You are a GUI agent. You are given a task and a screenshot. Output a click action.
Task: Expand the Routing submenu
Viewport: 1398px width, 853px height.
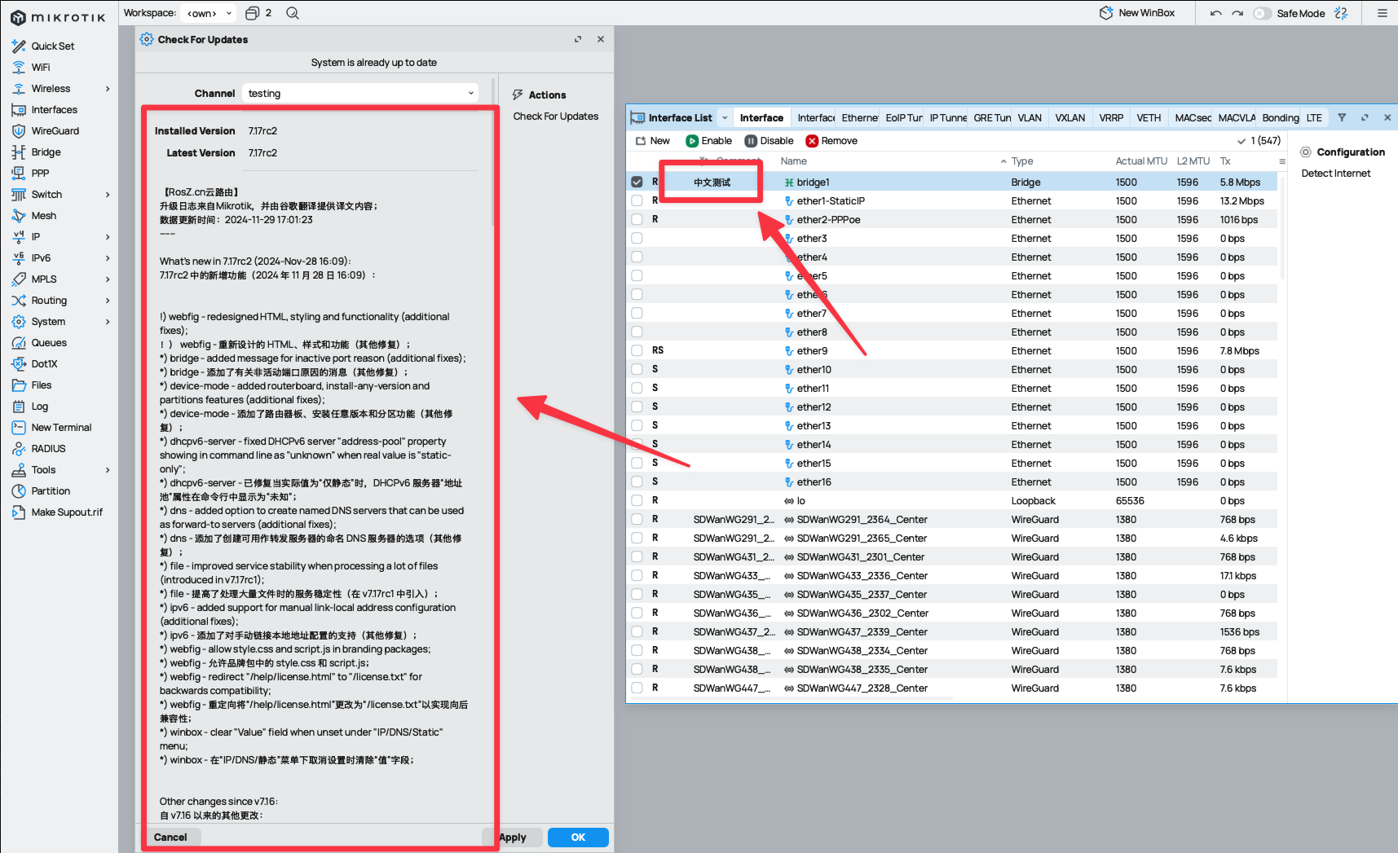click(108, 301)
